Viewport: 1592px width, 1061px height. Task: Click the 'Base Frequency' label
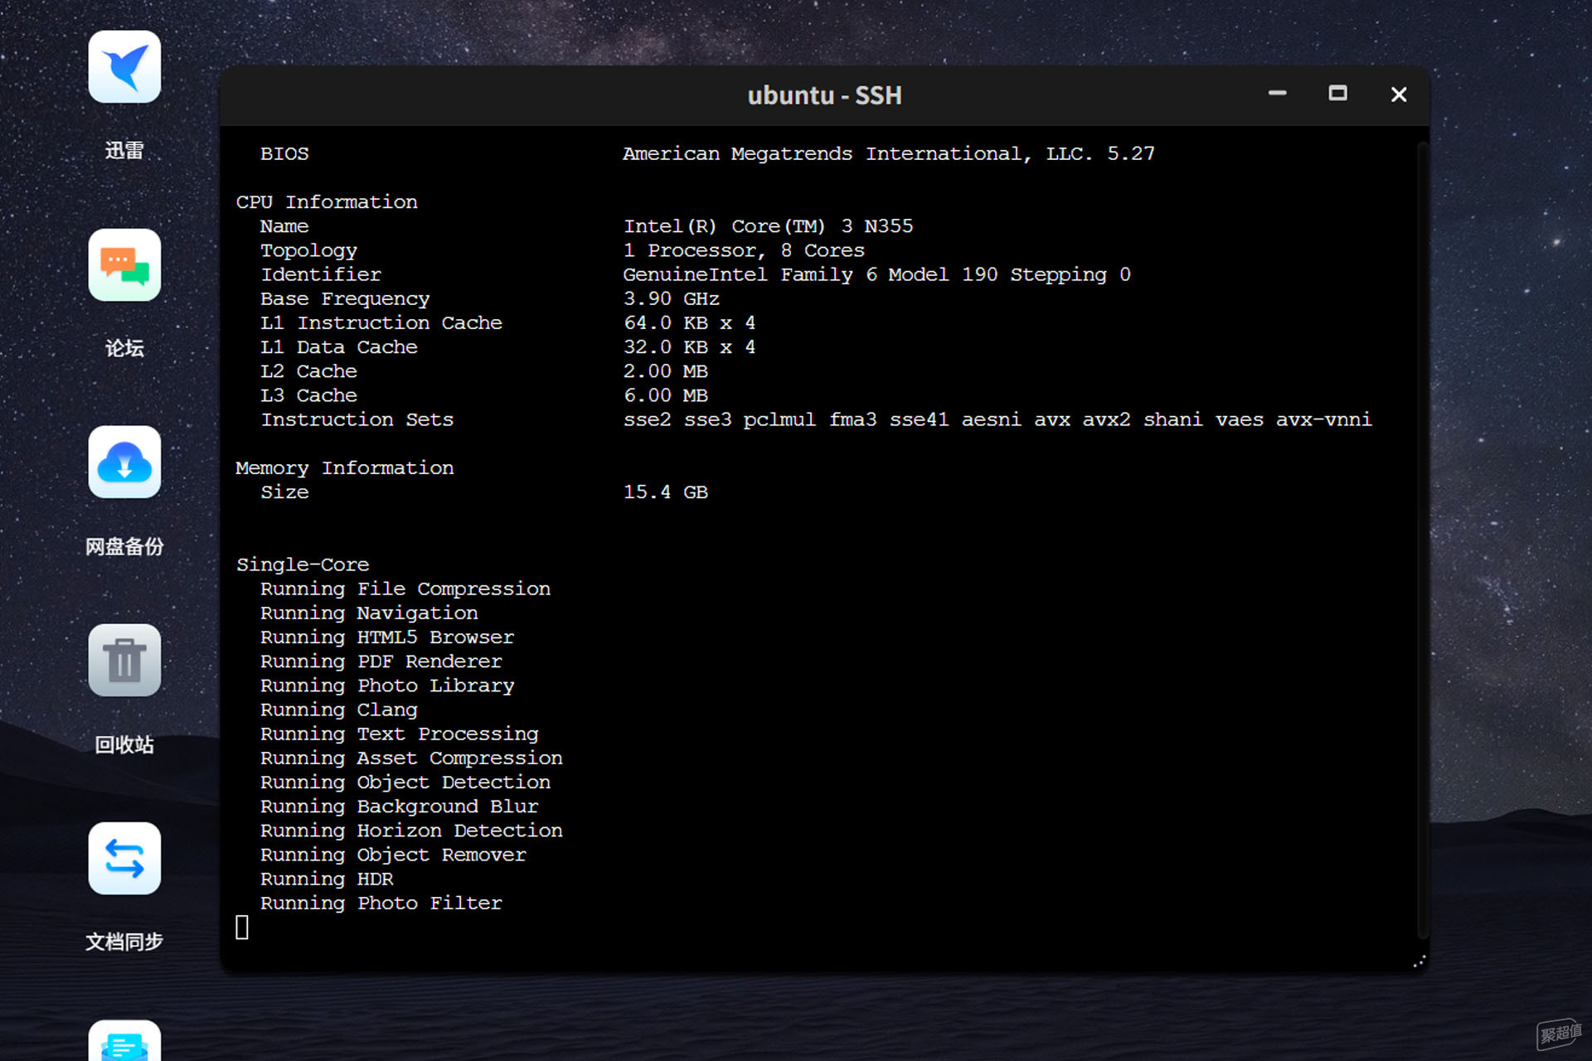(345, 298)
